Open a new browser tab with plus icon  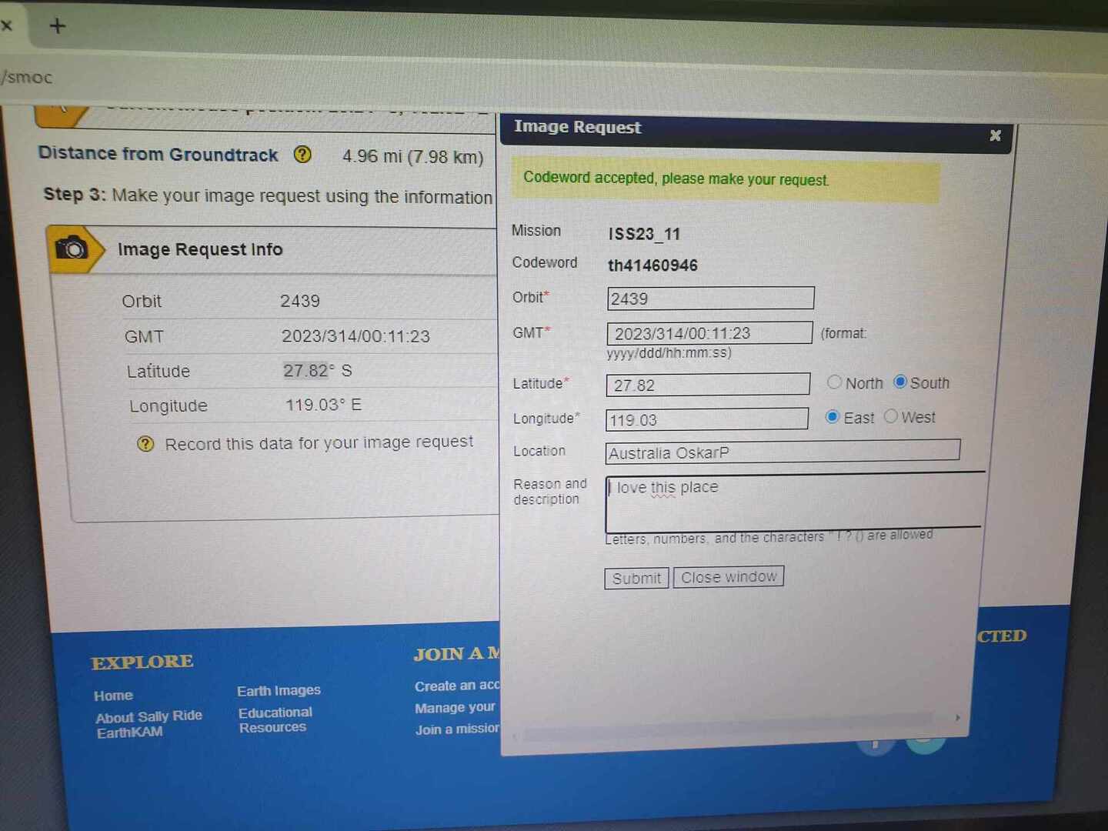[x=58, y=26]
